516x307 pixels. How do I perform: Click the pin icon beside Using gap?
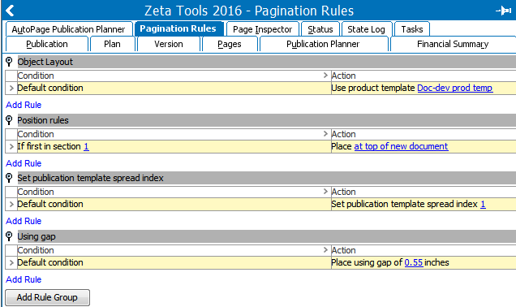(9, 236)
